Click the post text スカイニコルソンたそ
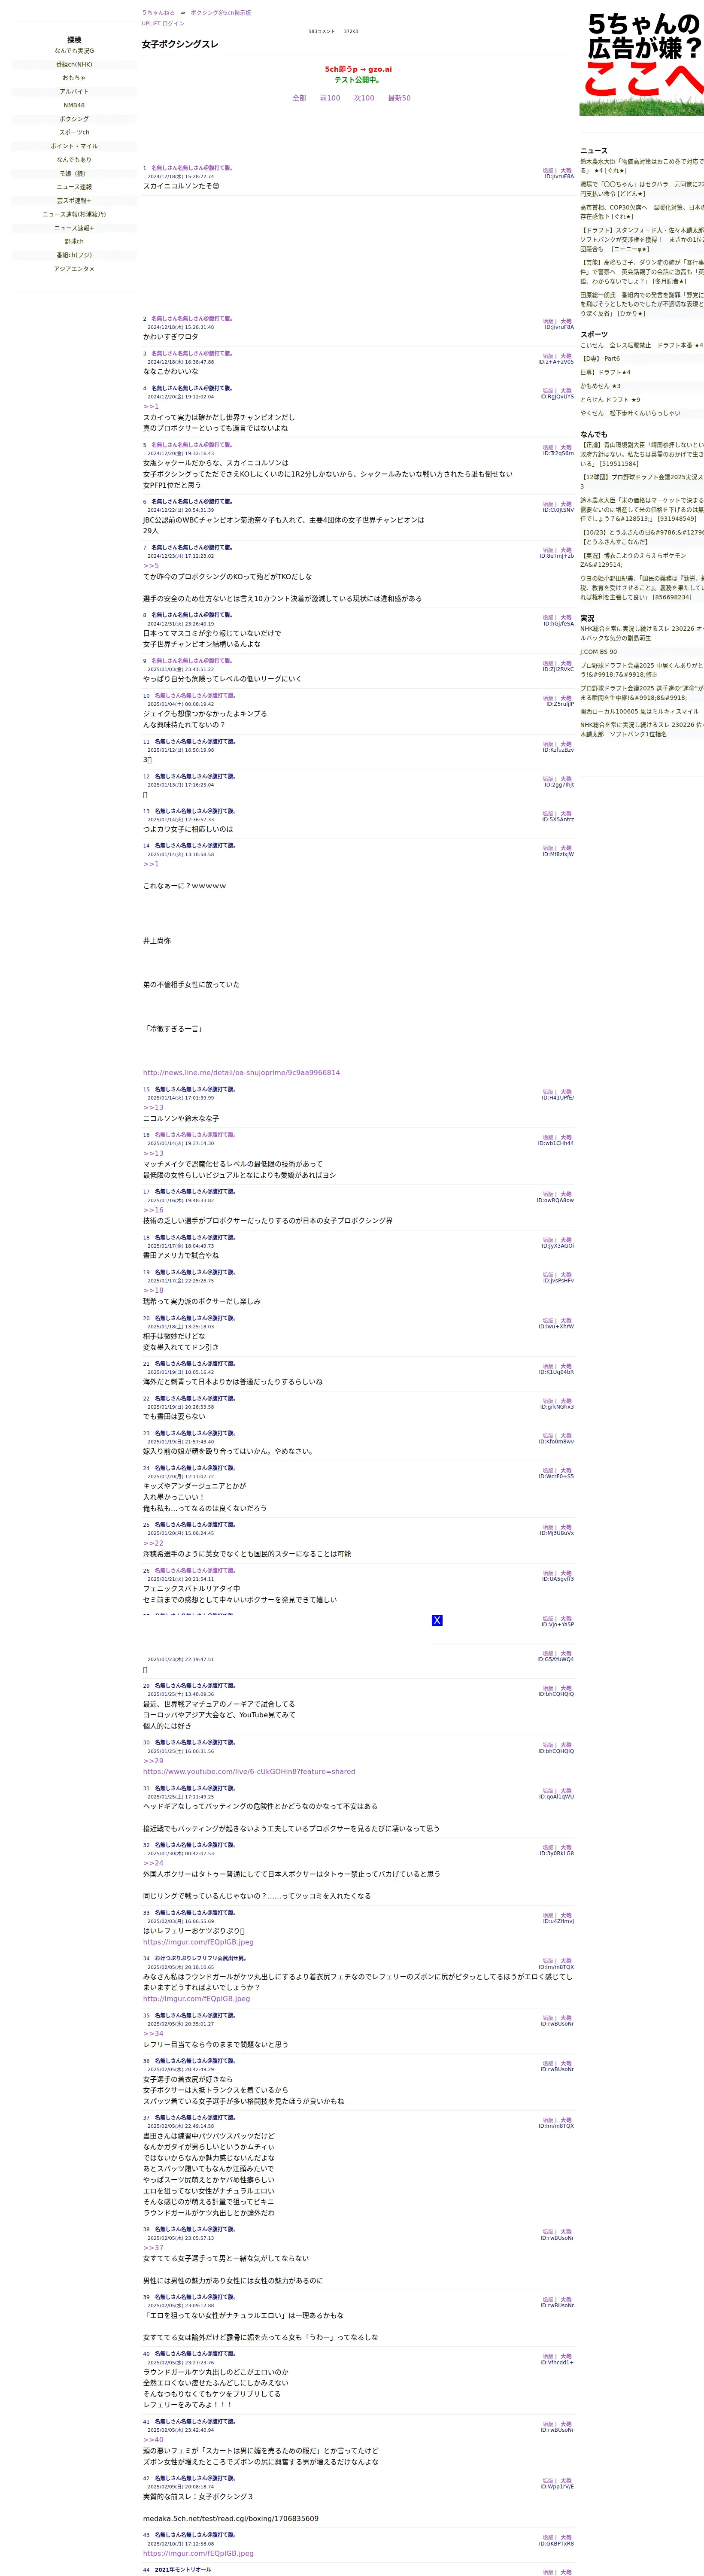Viewport: 704px width, 2576px height. pos(181,186)
